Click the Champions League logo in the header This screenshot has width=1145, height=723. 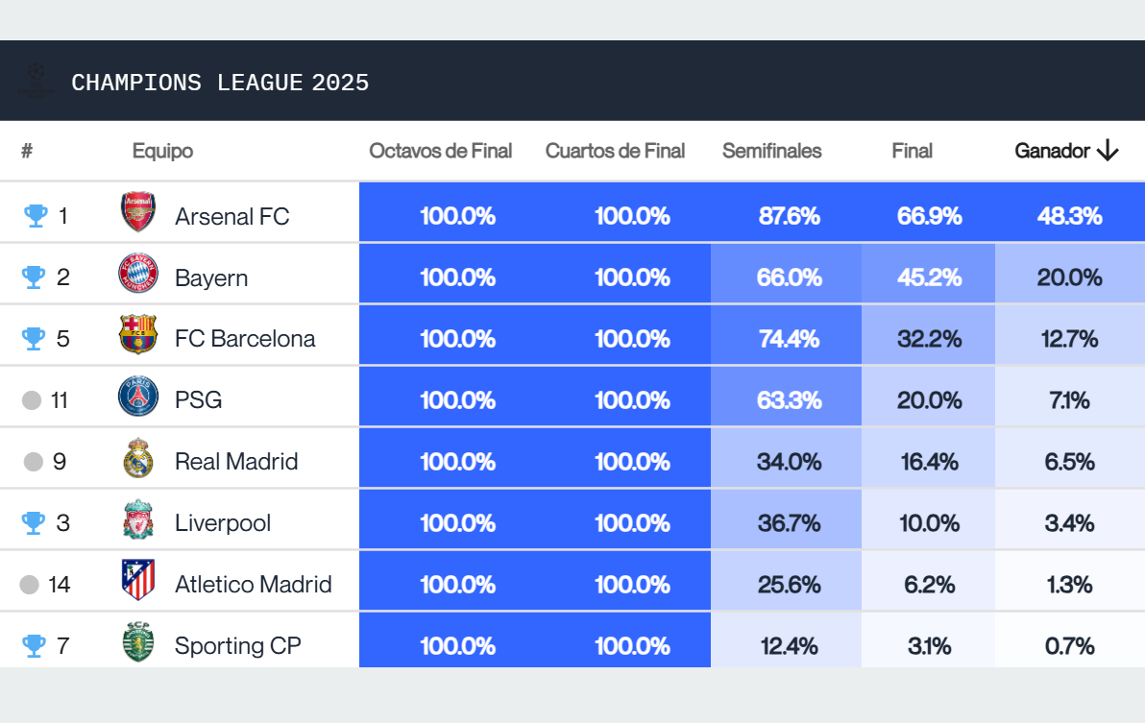[x=35, y=81]
